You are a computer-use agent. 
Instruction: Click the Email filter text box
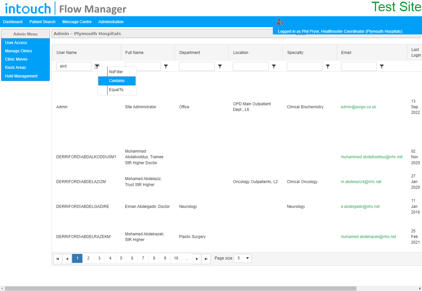pos(359,67)
